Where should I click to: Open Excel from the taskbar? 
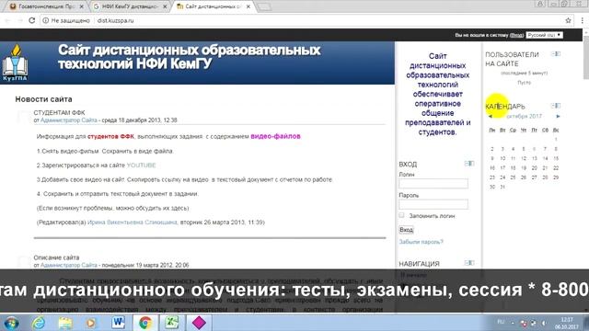(x=172, y=323)
